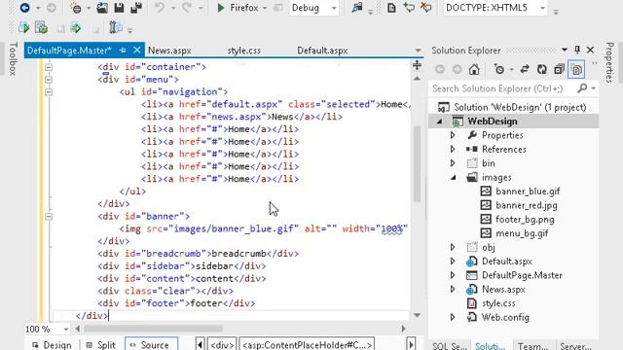Collapse the div id="banner" code block
Viewport: 623px width, 350px height.
49,216
